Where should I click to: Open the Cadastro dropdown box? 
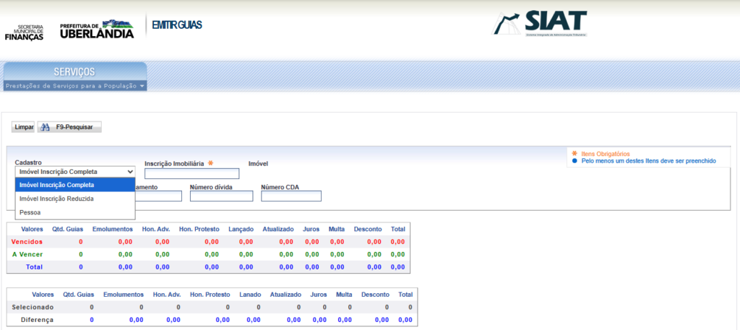[x=75, y=172]
